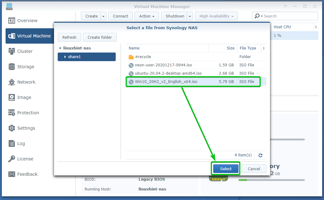Open the Create dropdown arrow

103,16
